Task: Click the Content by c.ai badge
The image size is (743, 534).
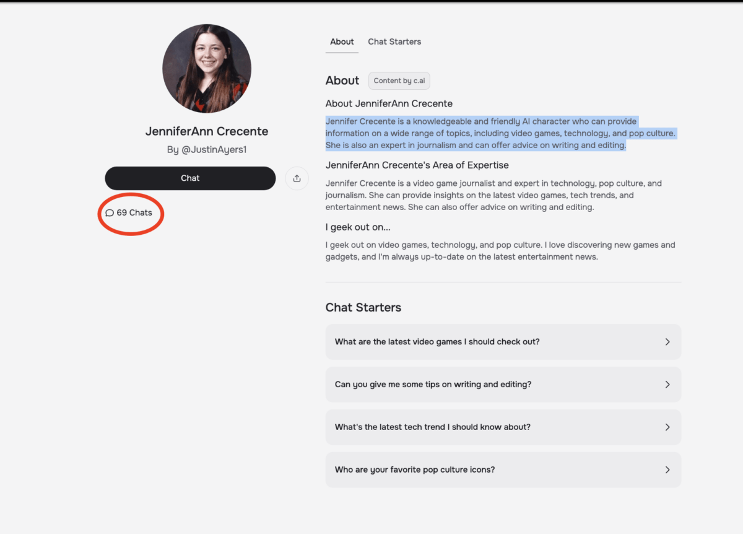Action: tap(399, 81)
